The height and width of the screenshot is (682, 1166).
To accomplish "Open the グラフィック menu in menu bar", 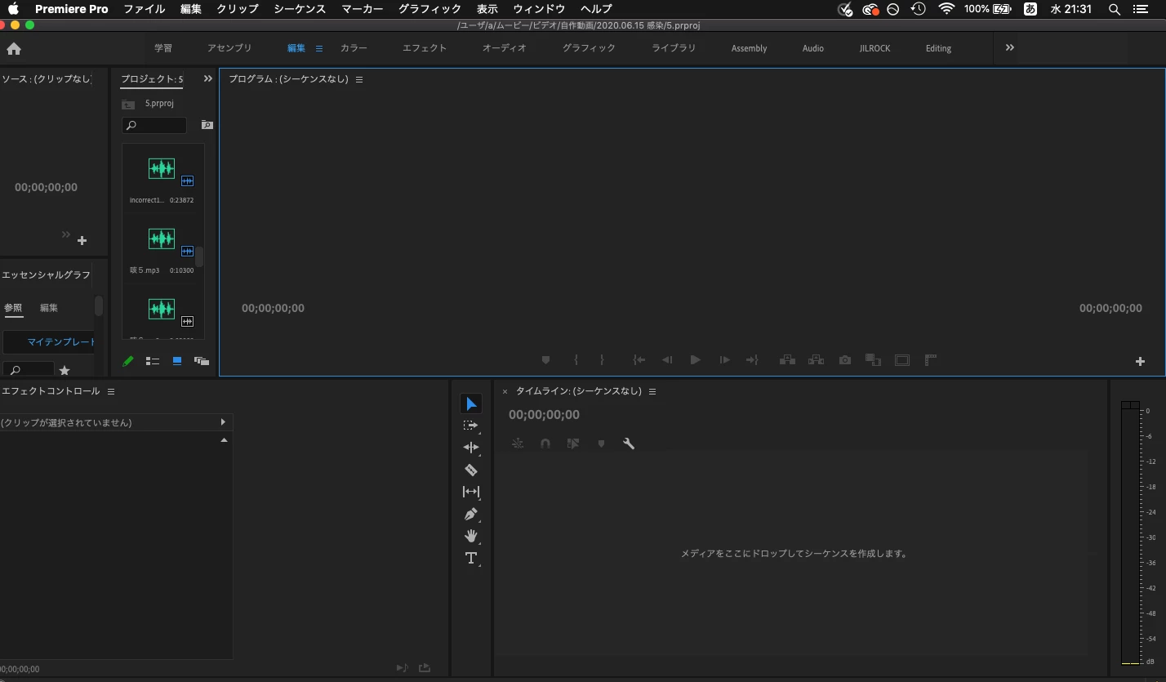I will (430, 9).
